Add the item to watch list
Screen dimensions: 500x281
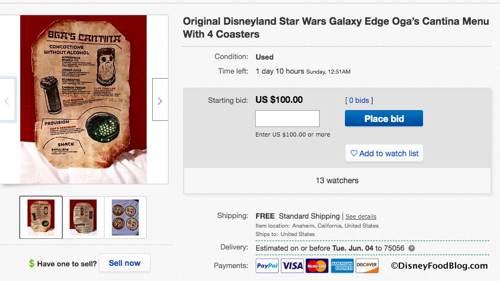[x=384, y=153]
